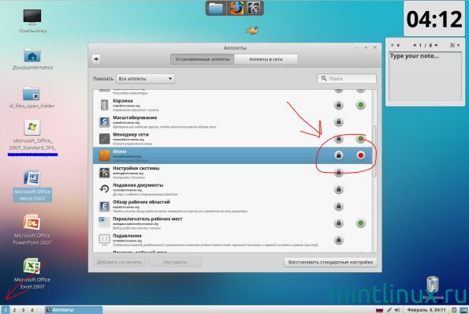Click lock icon in highlighted Меню row
469x314 pixels.
[x=339, y=155]
